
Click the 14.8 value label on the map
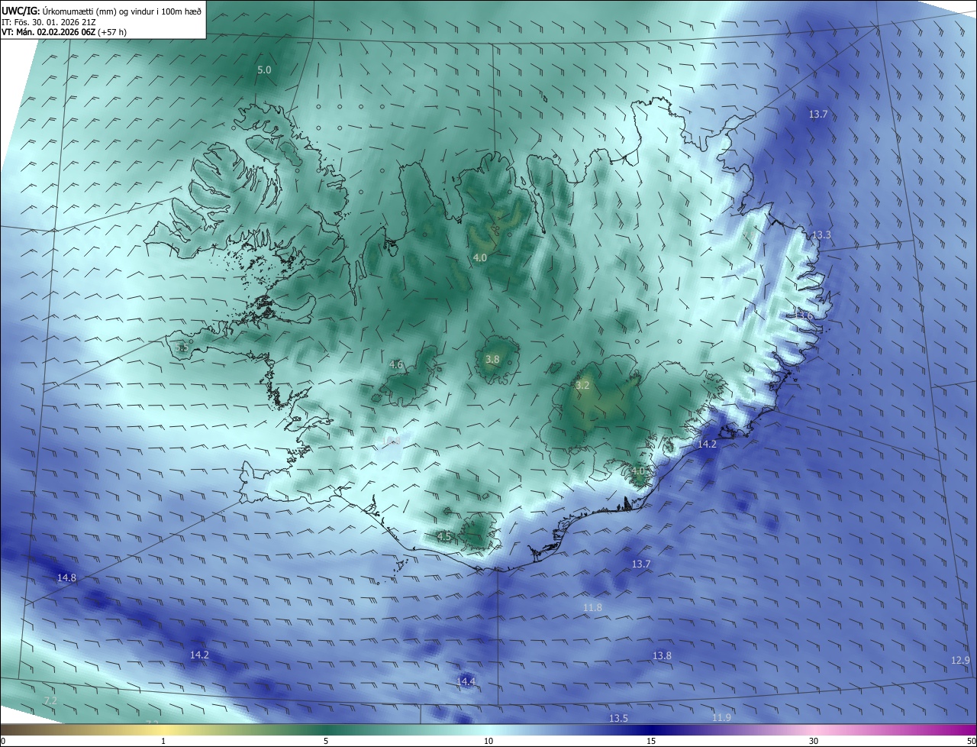click(67, 577)
